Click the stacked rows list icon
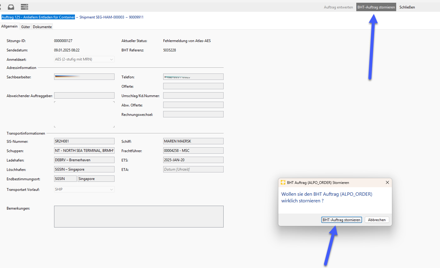This screenshot has width=440, height=268. (x=24, y=7)
